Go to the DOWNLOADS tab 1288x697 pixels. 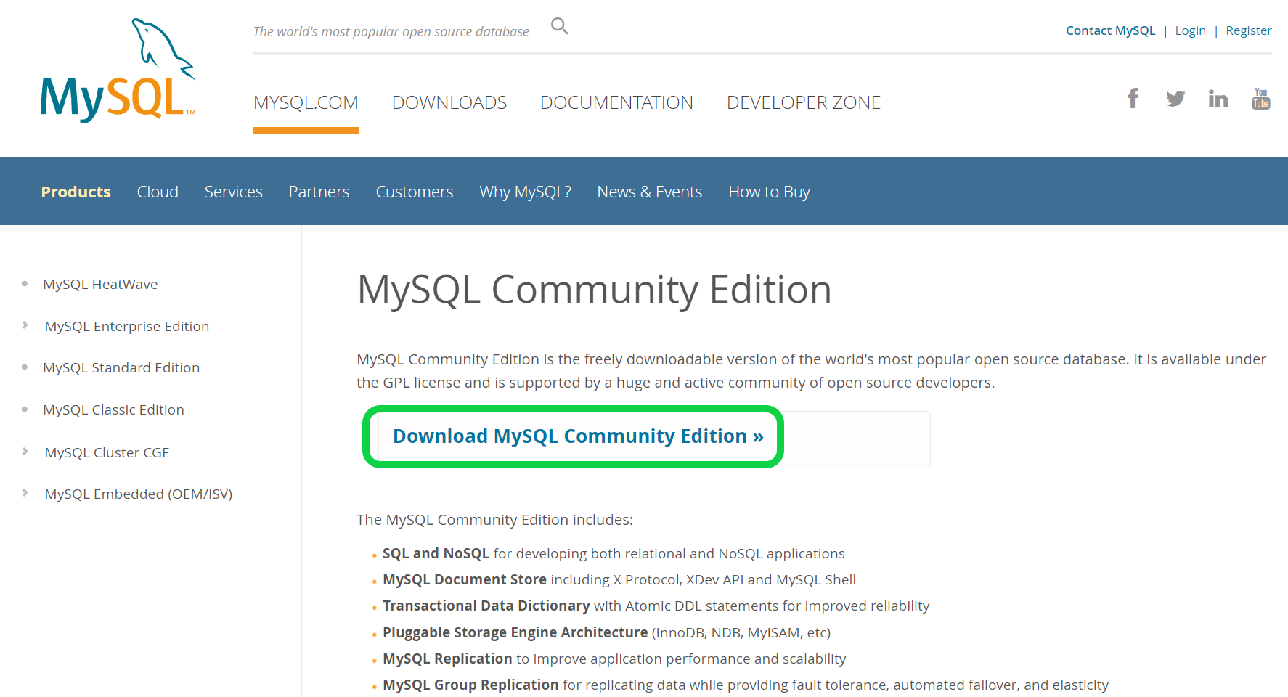[x=449, y=102]
